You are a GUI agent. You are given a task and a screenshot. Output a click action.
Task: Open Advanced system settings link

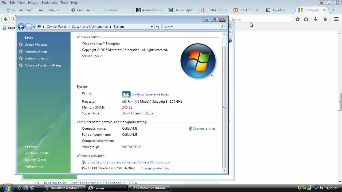pos(43,65)
